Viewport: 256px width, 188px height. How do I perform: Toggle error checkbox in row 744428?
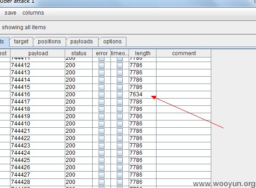point(102,182)
